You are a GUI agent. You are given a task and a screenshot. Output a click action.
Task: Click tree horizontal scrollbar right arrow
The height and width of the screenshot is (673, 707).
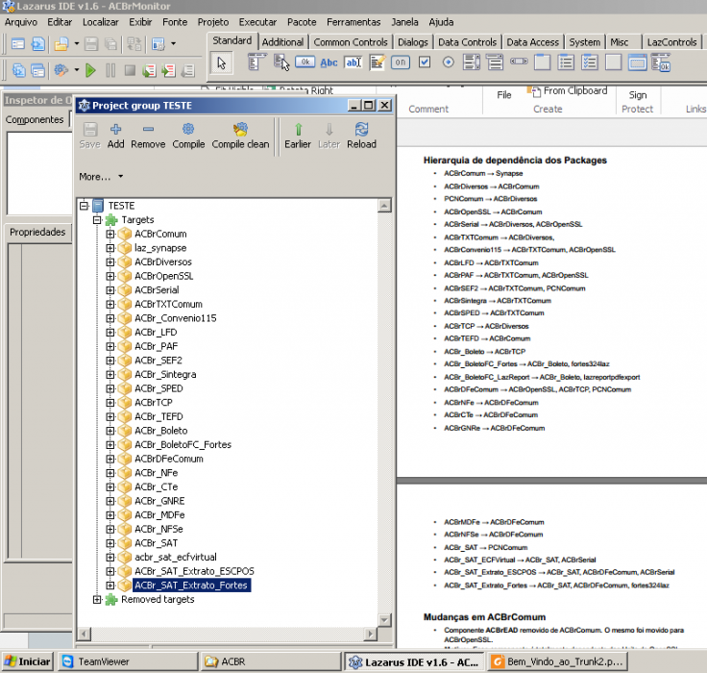tap(370, 635)
